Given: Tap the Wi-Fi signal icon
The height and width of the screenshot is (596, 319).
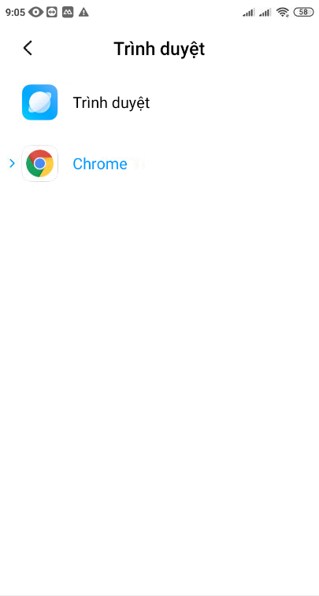Looking at the screenshot, I should [283, 13].
